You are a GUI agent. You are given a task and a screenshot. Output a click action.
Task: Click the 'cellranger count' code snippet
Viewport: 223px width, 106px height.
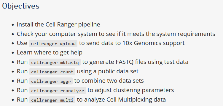(x=52, y=72)
